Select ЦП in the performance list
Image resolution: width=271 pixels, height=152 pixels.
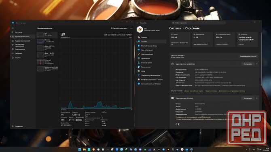point(47,34)
